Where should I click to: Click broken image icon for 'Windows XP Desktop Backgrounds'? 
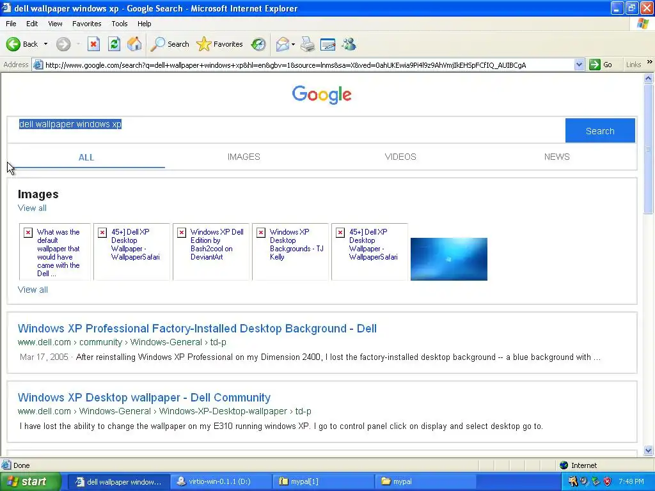click(x=261, y=233)
